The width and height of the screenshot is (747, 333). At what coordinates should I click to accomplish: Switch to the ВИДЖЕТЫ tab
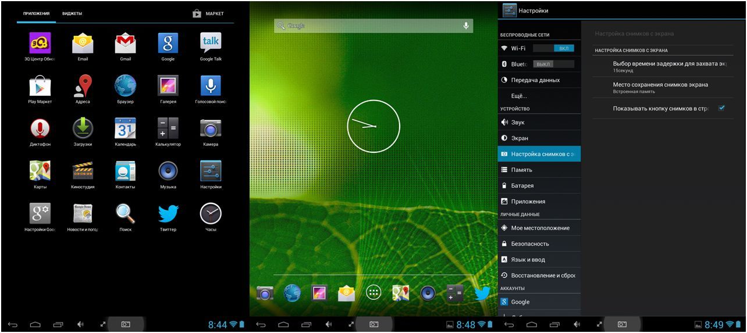click(x=72, y=13)
